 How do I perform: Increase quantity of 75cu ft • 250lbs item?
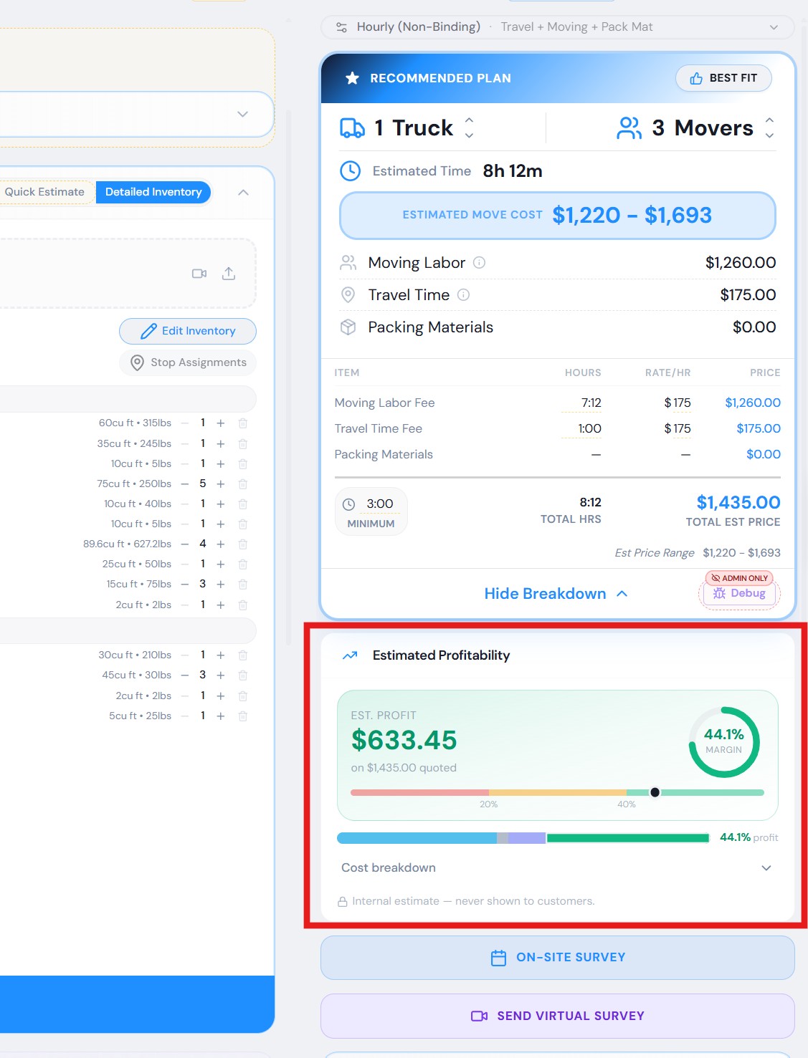point(221,484)
